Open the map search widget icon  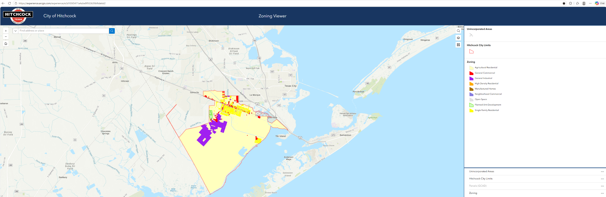click(458, 31)
